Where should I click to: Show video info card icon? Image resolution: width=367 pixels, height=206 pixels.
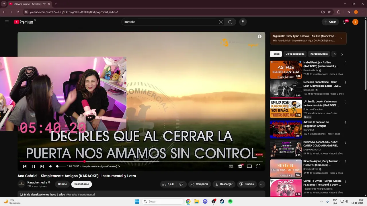[259, 36]
